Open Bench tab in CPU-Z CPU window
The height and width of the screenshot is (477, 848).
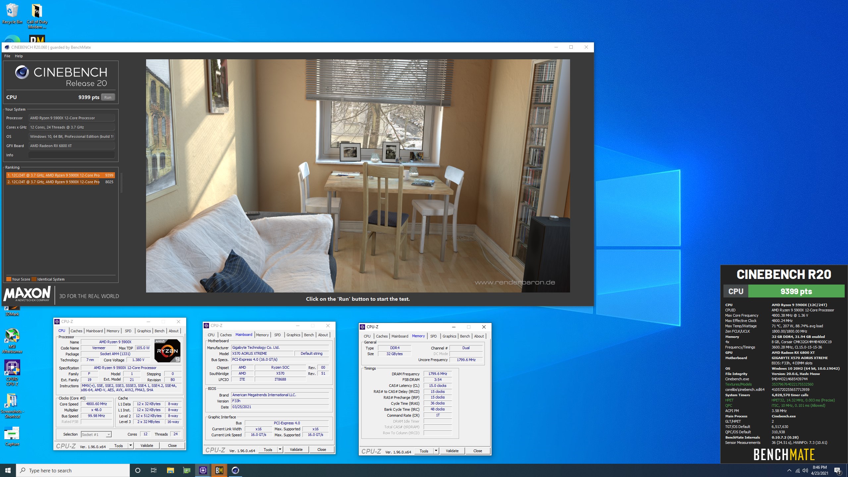coord(159,331)
